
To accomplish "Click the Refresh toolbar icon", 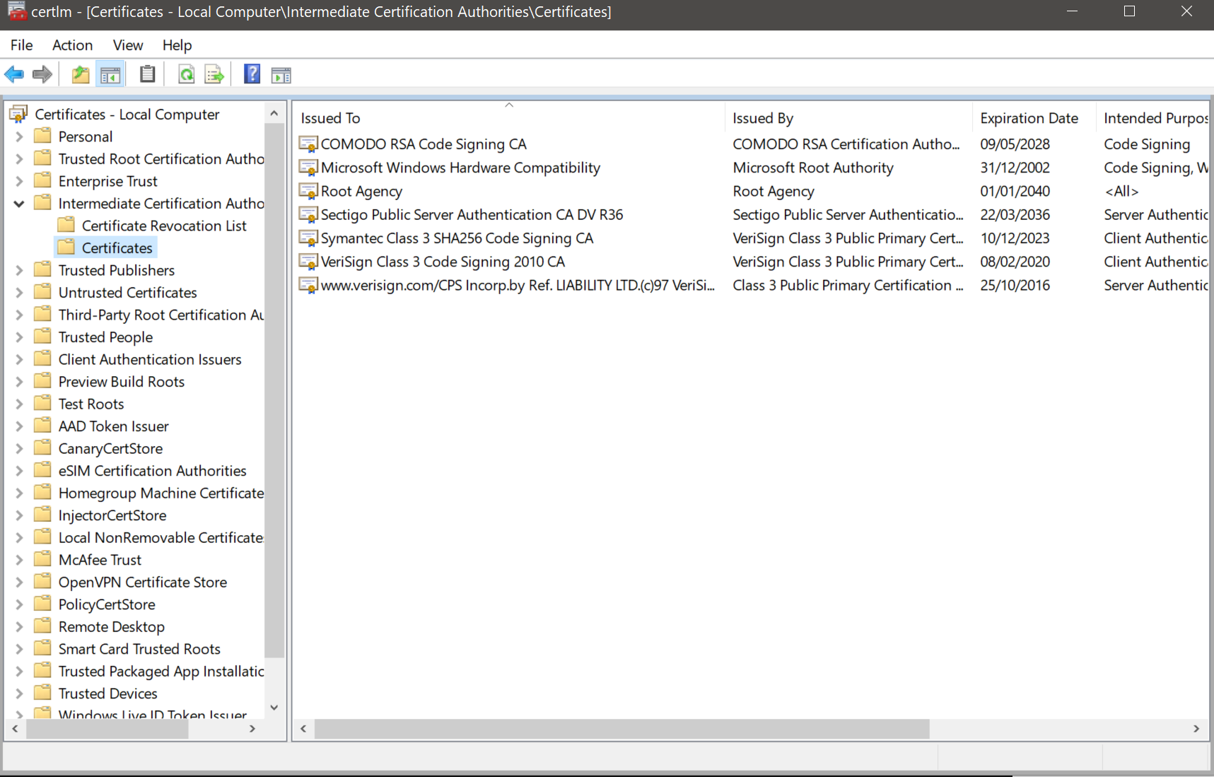I will [186, 74].
